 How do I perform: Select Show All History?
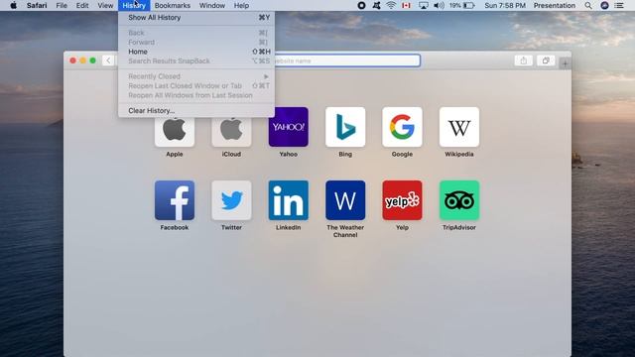point(196,18)
